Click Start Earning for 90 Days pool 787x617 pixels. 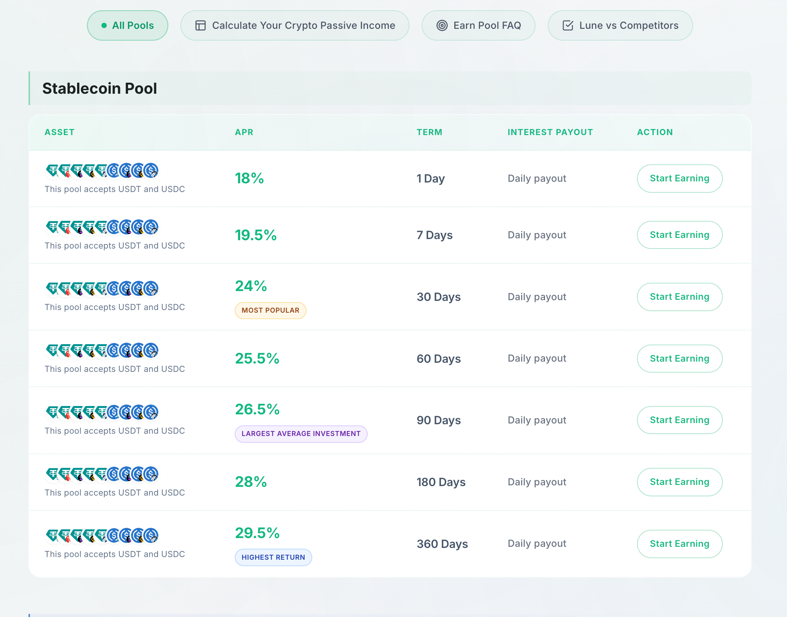680,420
